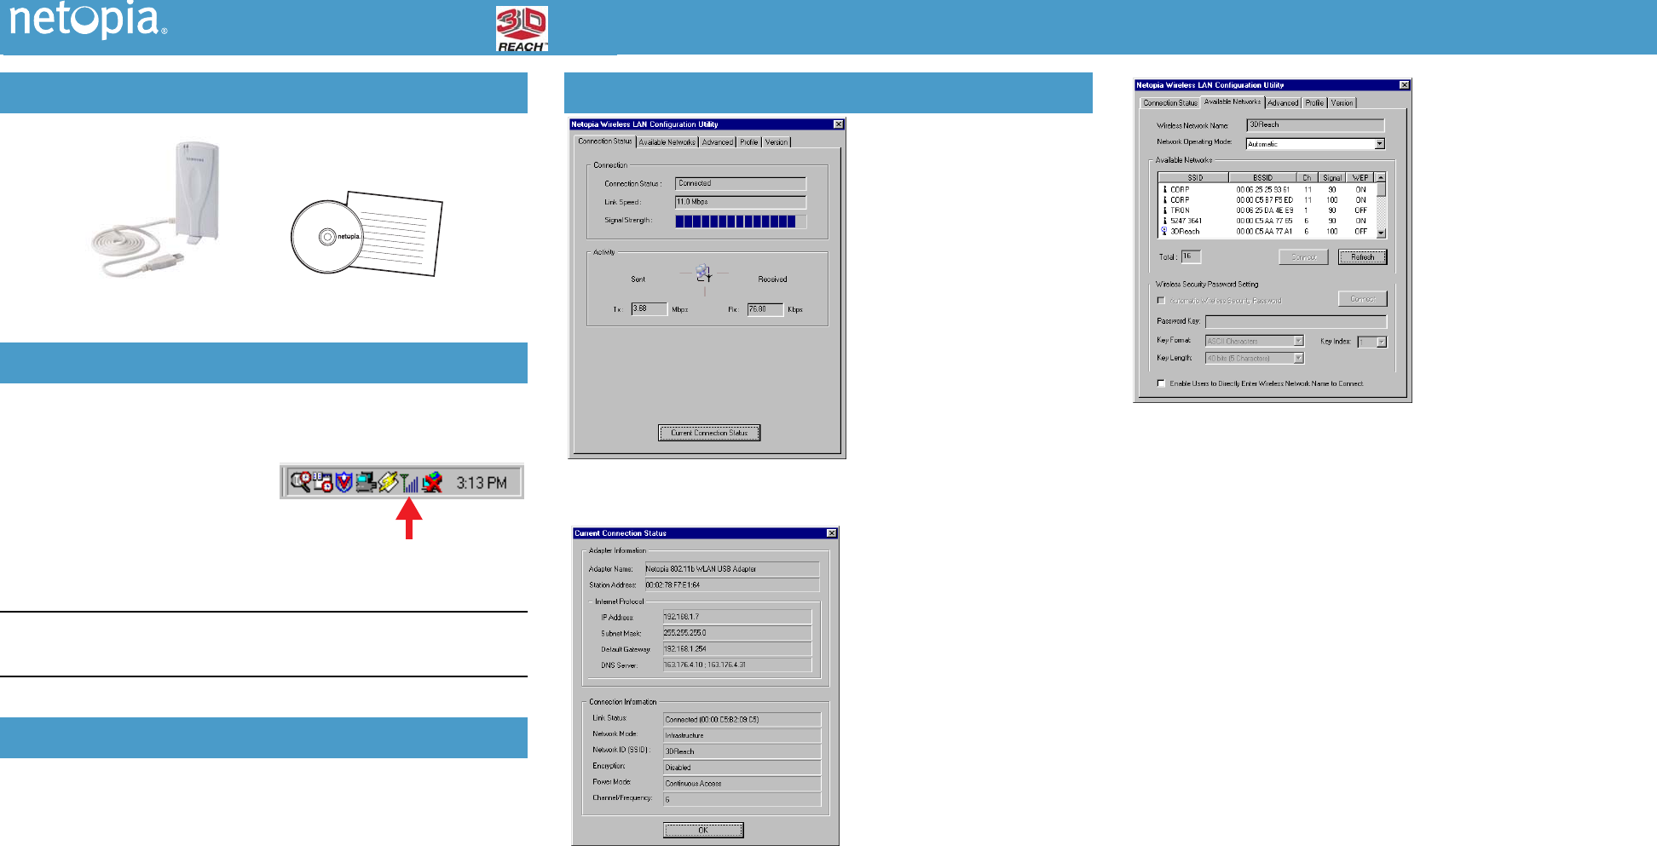This screenshot has width=1657, height=846.
Task: Click the Connect button beside Refresh
Action: click(1303, 257)
